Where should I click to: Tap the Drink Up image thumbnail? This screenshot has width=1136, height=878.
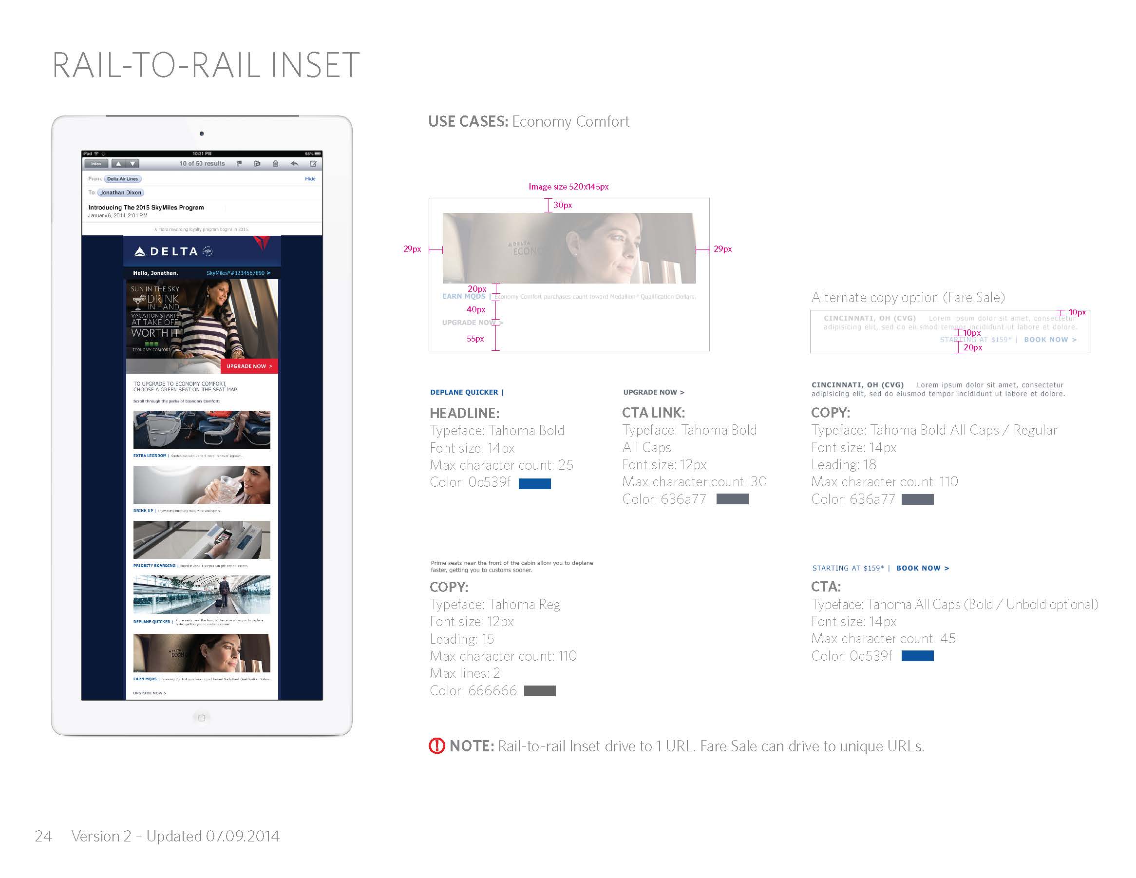point(202,485)
